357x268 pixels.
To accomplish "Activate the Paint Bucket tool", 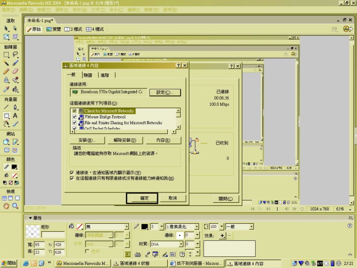I will click(x=15, y=89).
